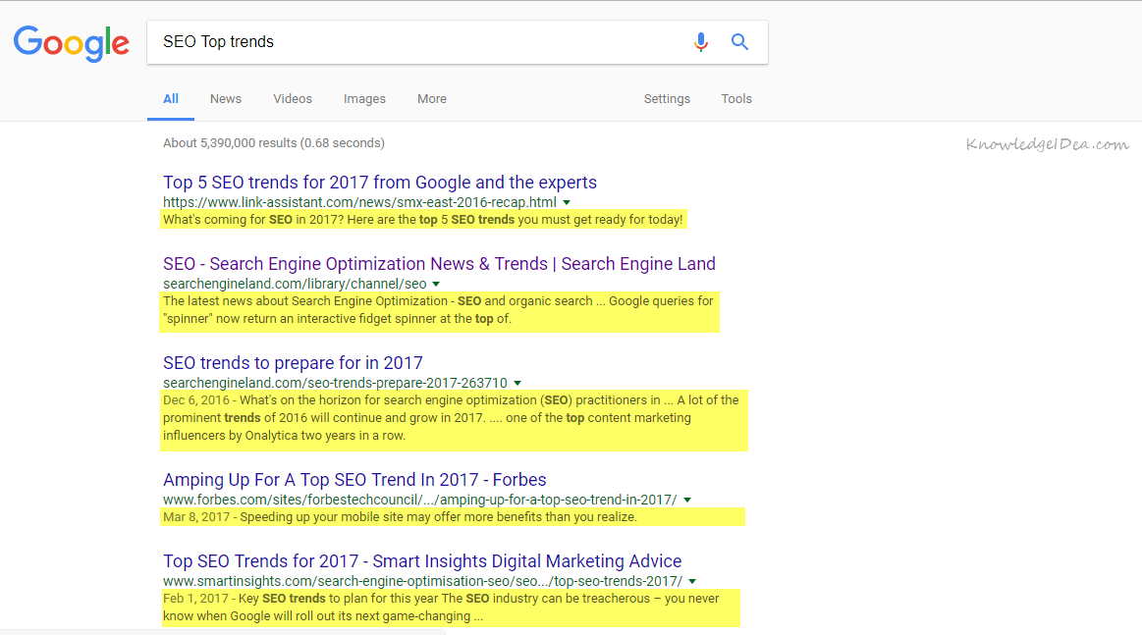This screenshot has width=1142, height=635.
Task: Expand dropdown arrow next to searchengineland.com/library/channel/seo URL
Action: pos(436,284)
